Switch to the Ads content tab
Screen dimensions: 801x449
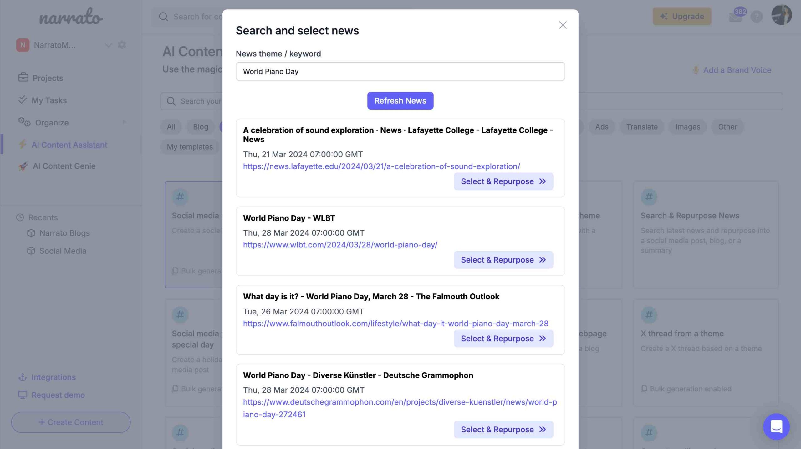(x=601, y=126)
